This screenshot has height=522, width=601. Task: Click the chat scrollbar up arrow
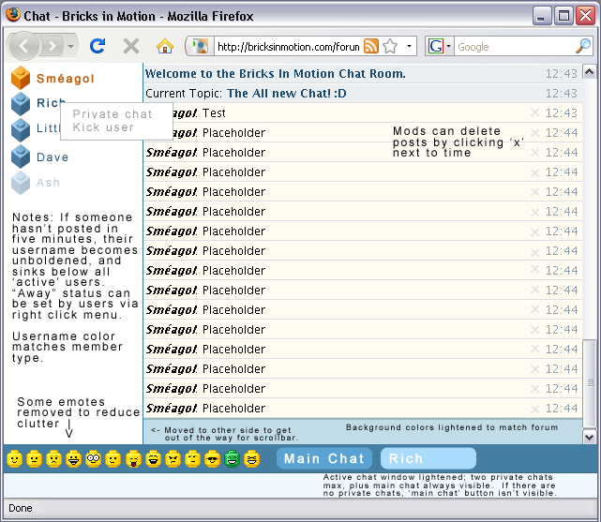pyautogui.click(x=589, y=71)
